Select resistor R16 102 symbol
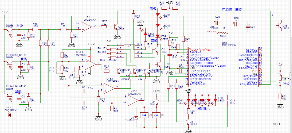The width and height of the screenshot is (292, 133). [133, 16]
